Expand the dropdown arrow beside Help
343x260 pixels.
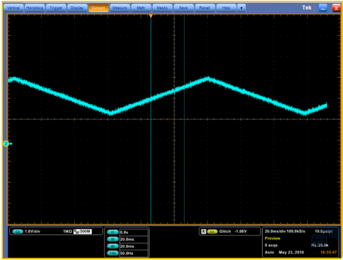click(x=241, y=8)
